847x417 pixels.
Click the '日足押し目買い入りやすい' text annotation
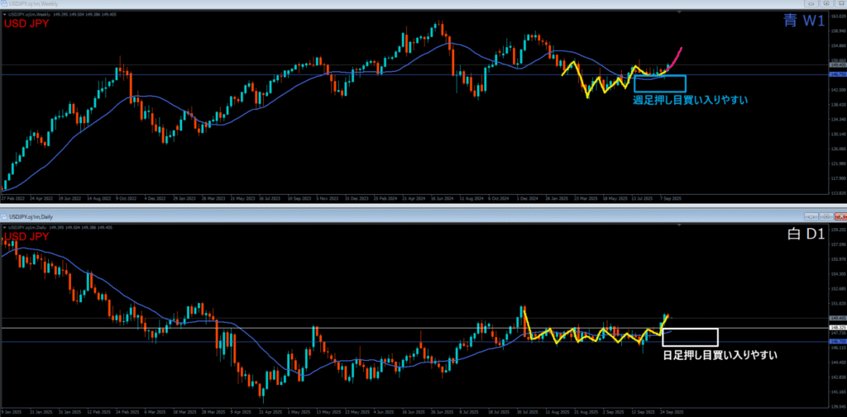point(720,355)
